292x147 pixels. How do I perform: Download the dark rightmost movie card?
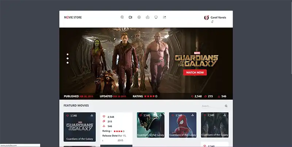click(225, 115)
